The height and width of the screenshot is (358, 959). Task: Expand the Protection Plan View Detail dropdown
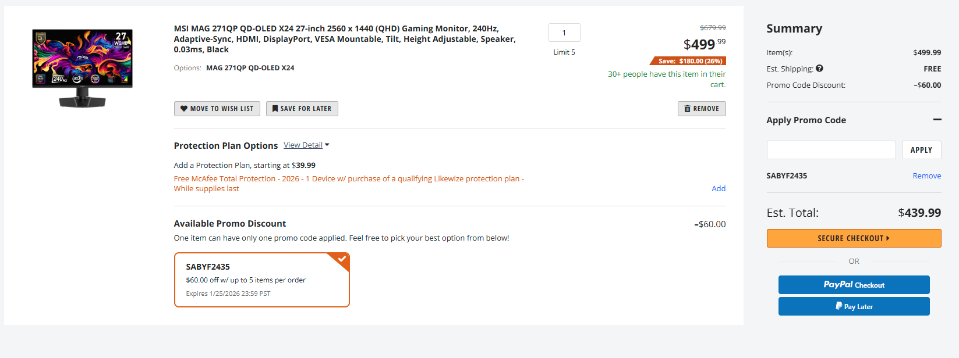click(x=306, y=145)
